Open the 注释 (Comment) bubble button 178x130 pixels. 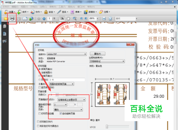(x=105, y=12)
